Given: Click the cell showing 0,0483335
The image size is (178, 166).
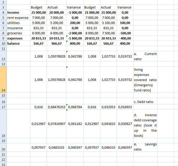Looking at the screenshot, I should (x=56, y=148).
